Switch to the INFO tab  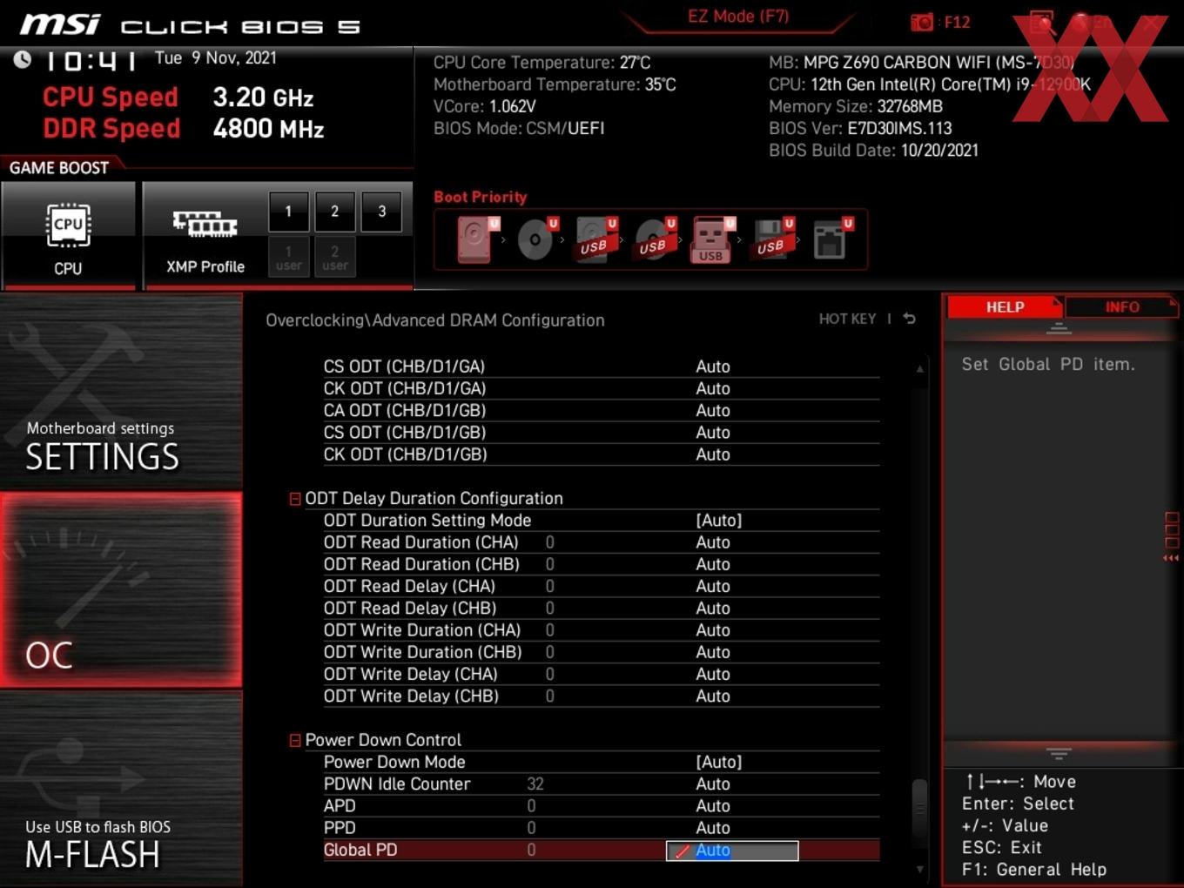click(x=1122, y=307)
